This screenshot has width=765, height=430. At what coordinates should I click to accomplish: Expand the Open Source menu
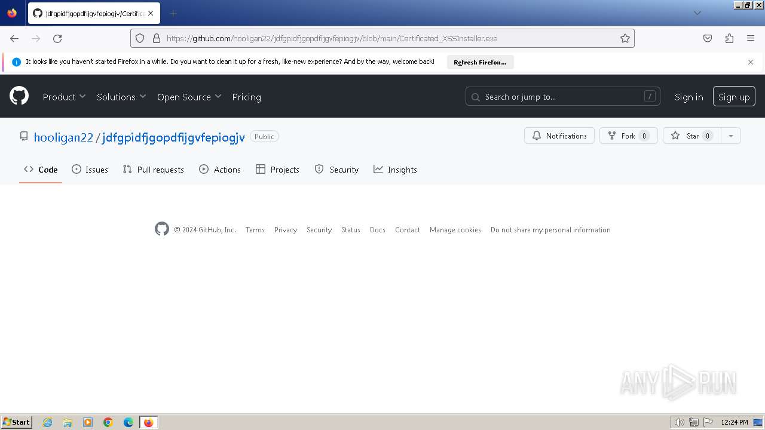(189, 97)
